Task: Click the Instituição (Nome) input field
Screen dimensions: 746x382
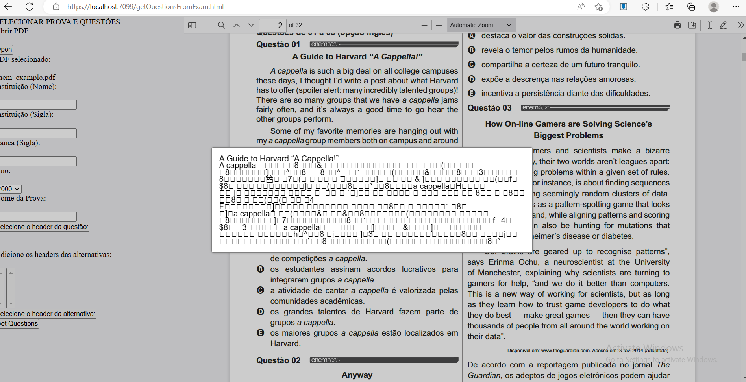Action: (x=38, y=105)
